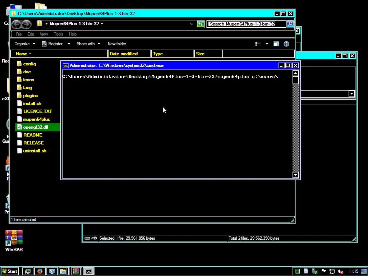Screen dimensions: 368x276
Task: Expand the address bar history dropdown
Action: (x=192, y=24)
